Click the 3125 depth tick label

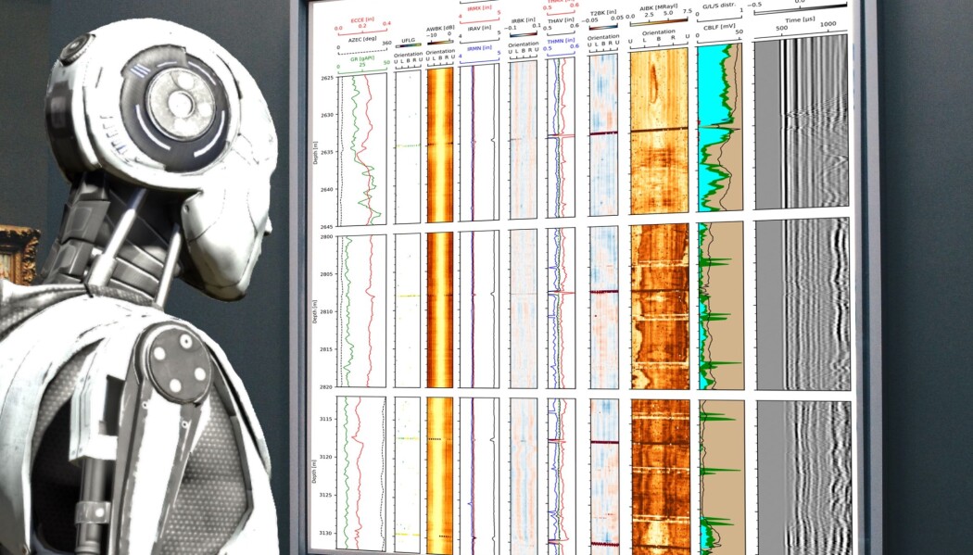click(327, 495)
